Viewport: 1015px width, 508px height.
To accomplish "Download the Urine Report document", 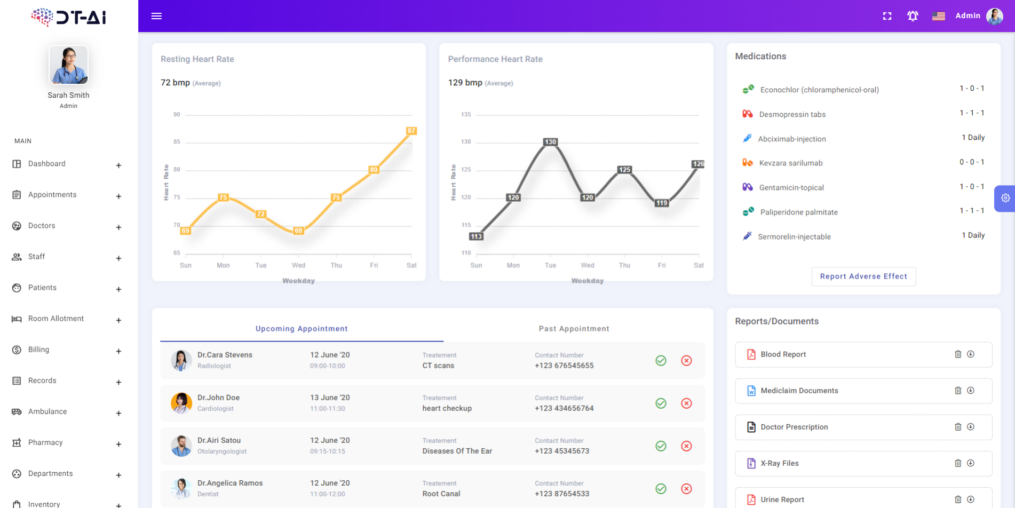I will click(x=971, y=499).
